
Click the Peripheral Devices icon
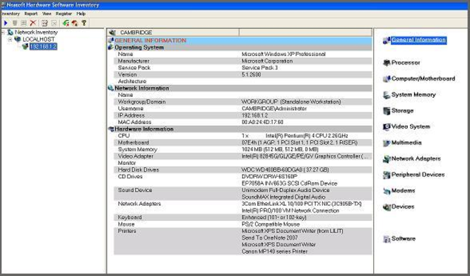coord(387,175)
